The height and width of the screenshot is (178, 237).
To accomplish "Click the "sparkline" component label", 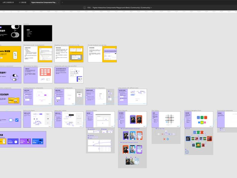I will 92,129.
